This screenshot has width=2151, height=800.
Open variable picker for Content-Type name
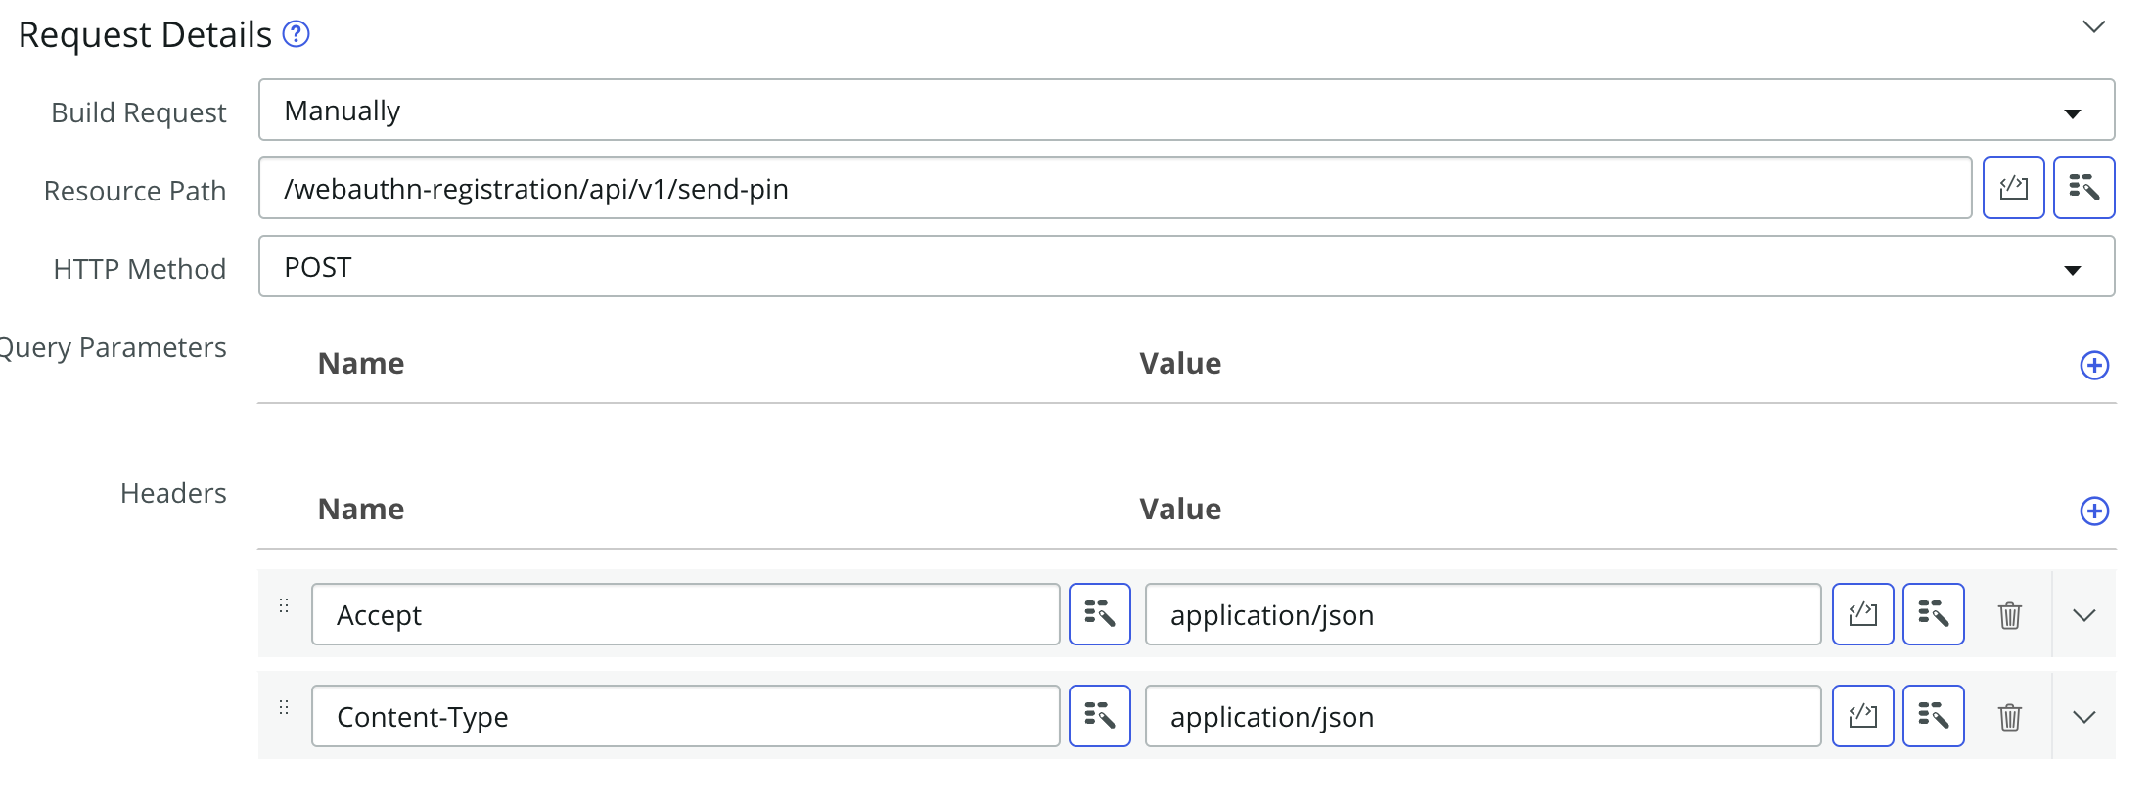pyautogui.click(x=1099, y=717)
